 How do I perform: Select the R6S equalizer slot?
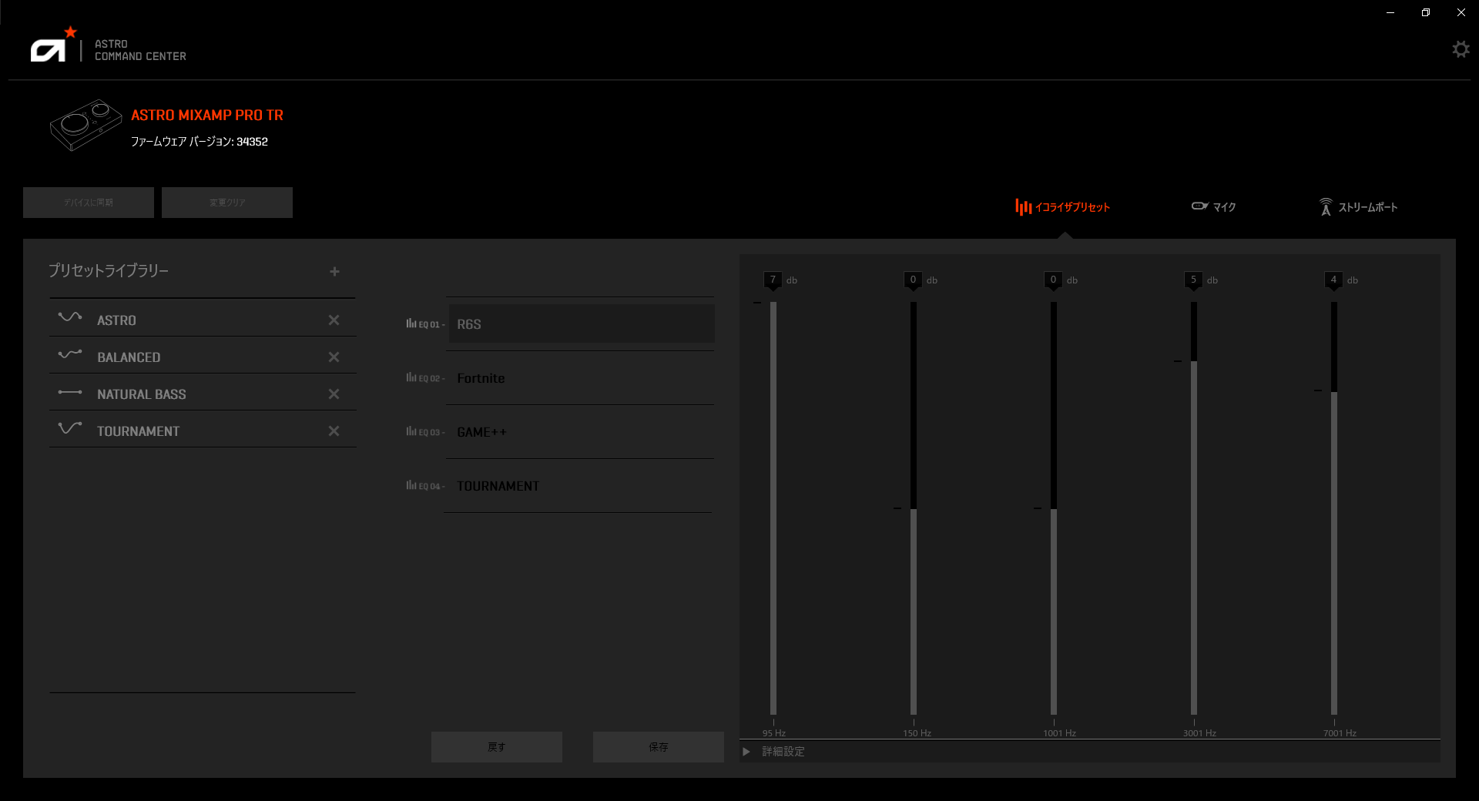(582, 323)
